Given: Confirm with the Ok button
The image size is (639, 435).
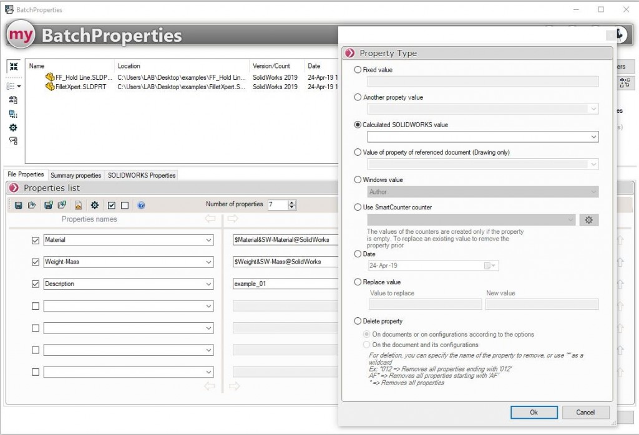Looking at the screenshot, I should coord(534,412).
